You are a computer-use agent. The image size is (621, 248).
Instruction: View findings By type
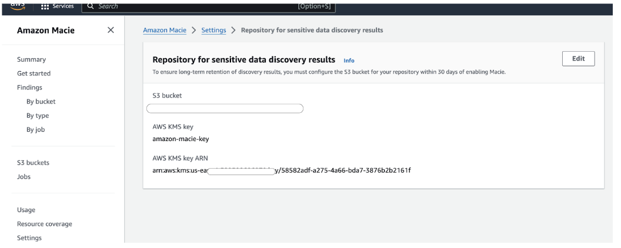coord(38,116)
